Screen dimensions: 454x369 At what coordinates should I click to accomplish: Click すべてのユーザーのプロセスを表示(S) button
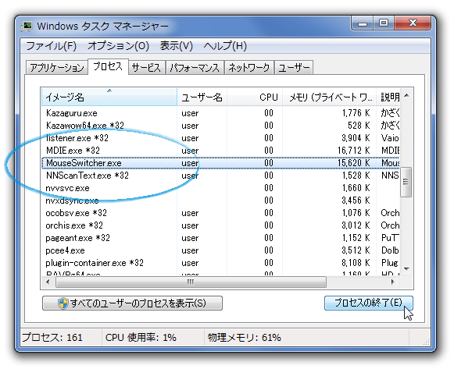tap(132, 303)
